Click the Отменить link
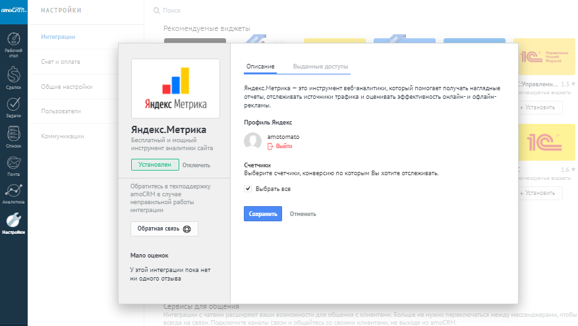The image size is (578, 326). pos(303,214)
